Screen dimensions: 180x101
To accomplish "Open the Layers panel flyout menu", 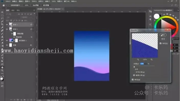I will pos(34,10).
